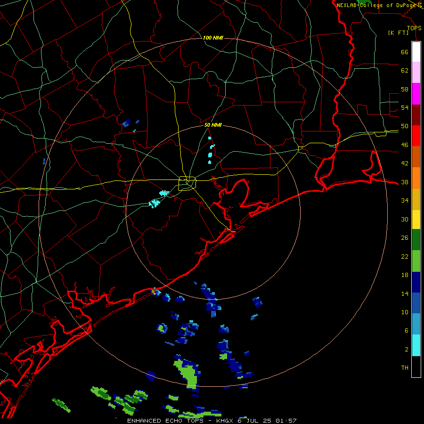Click the '34' legend value
This screenshot has height=424, width=424.
(405, 201)
